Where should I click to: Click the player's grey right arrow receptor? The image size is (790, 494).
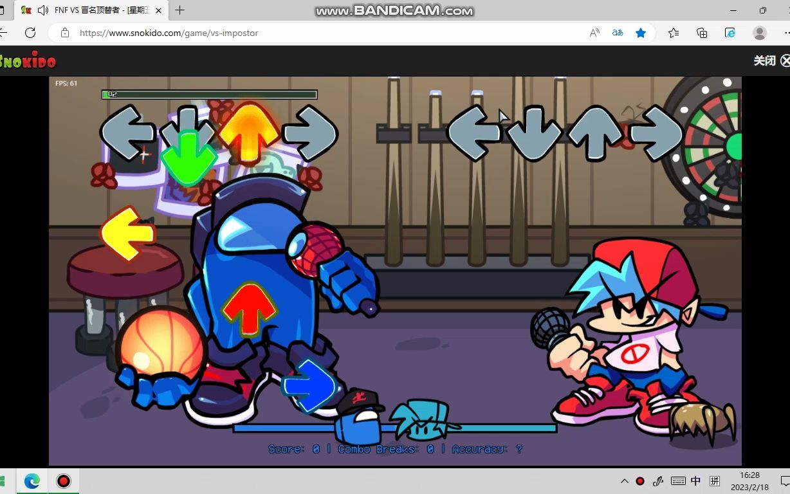pyautogui.click(x=656, y=133)
